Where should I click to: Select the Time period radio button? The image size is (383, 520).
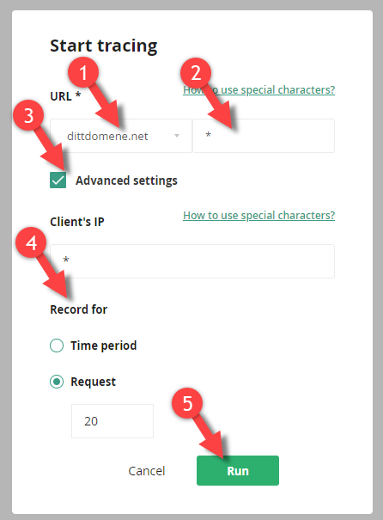[57, 346]
